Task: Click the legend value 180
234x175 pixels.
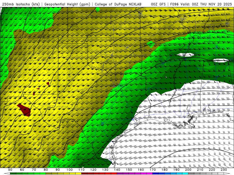Action: coord(164,170)
